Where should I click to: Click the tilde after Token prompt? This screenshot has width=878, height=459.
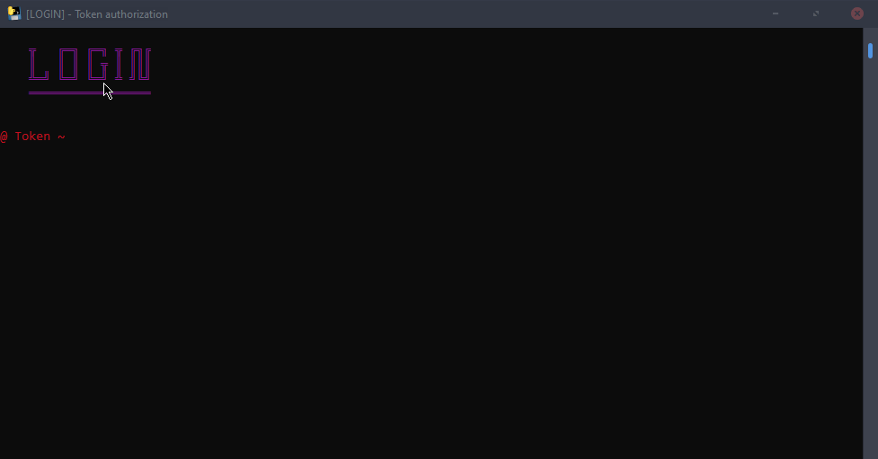pyautogui.click(x=61, y=137)
